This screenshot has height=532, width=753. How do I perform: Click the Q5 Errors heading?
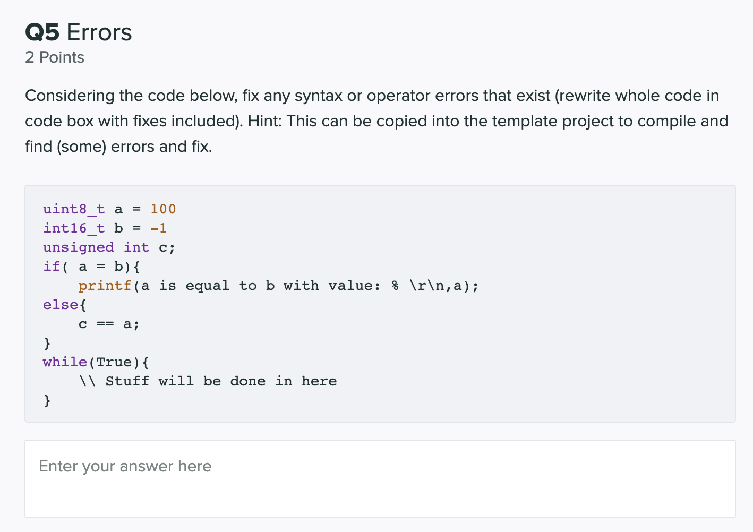tap(78, 32)
